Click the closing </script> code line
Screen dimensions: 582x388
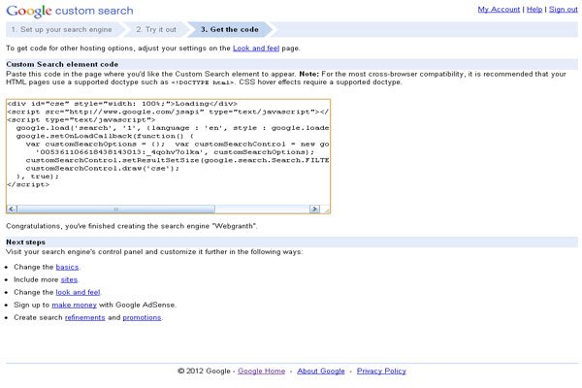click(x=28, y=184)
